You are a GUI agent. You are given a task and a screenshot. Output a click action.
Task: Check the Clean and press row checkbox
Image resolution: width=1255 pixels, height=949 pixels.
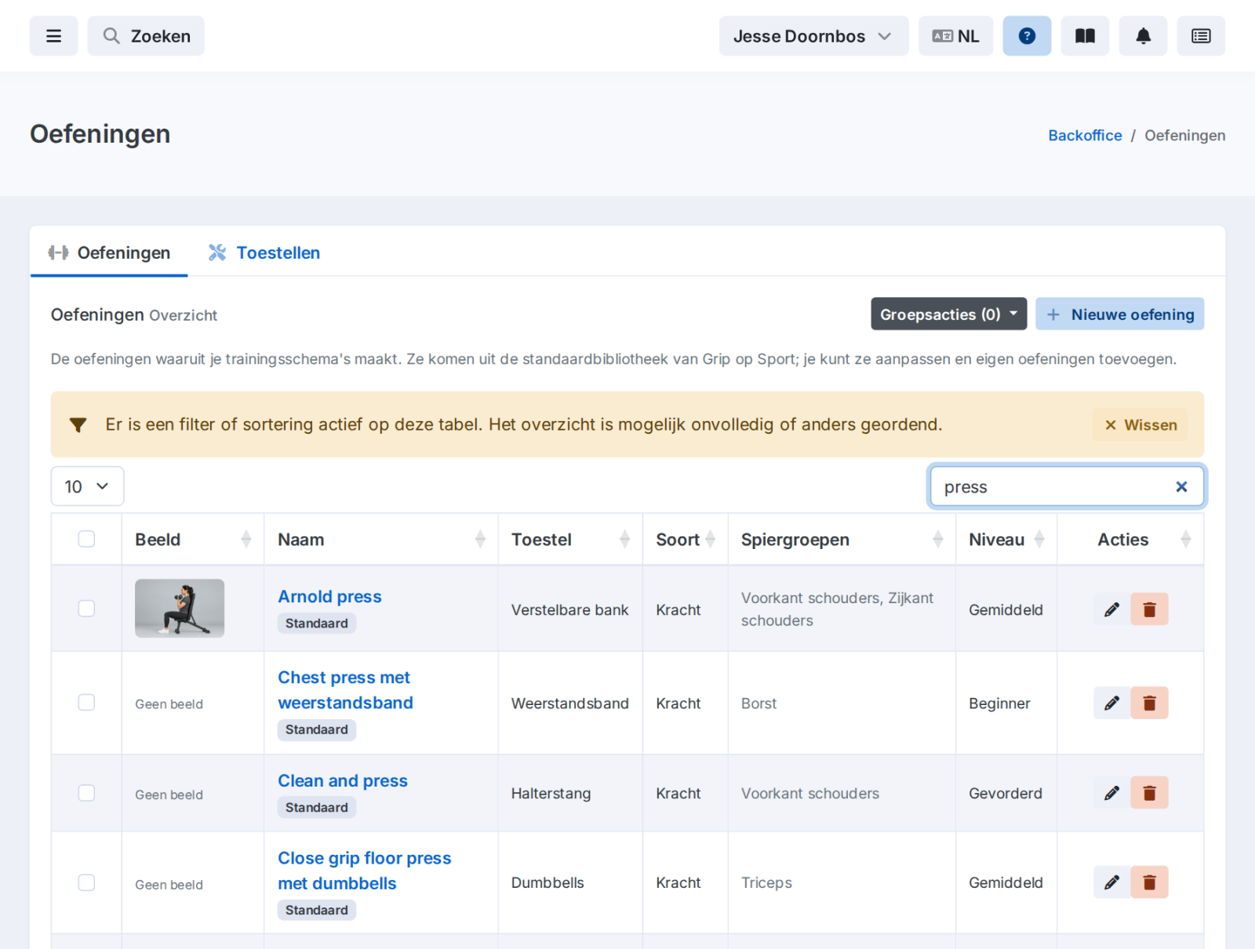(x=86, y=793)
